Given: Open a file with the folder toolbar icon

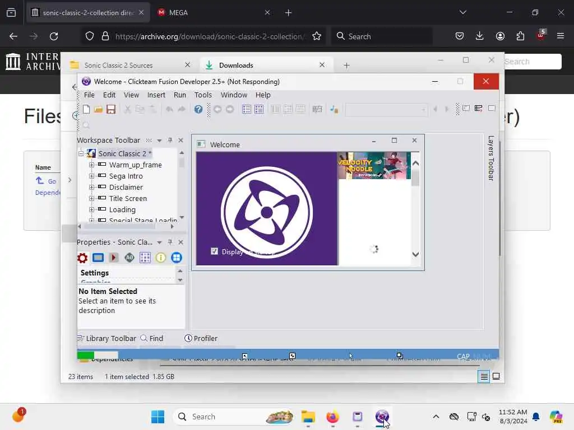Looking at the screenshot, I should (98, 109).
